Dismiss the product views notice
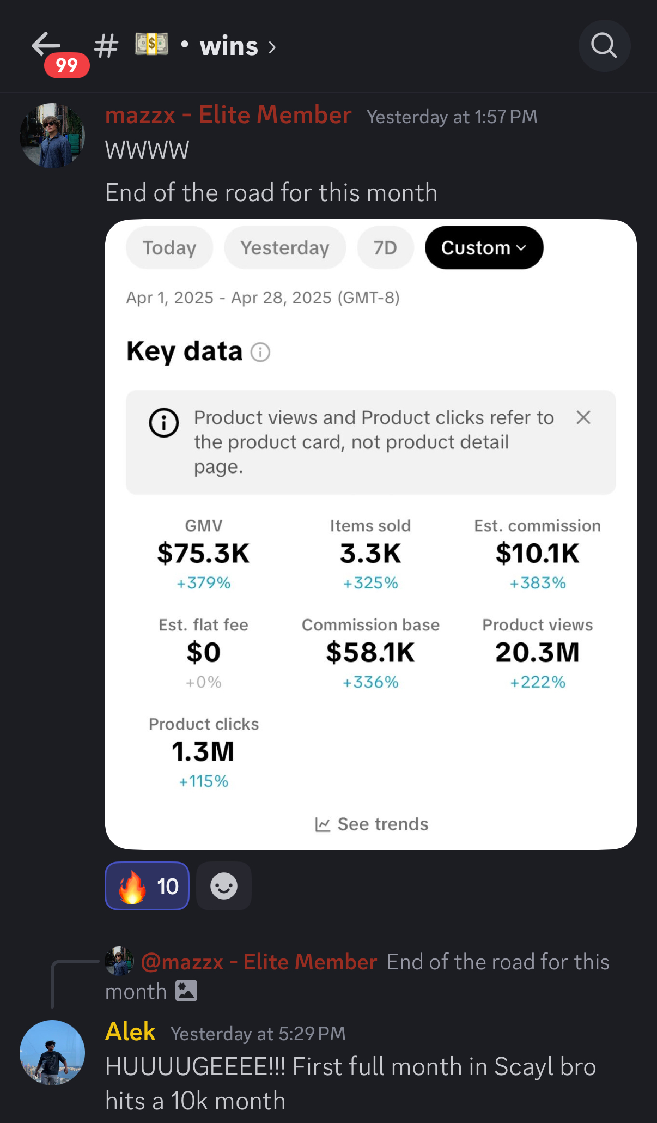 pyautogui.click(x=583, y=418)
